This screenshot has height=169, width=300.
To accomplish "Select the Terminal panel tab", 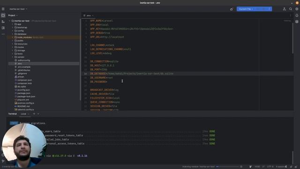I will (x=13, y=114).
